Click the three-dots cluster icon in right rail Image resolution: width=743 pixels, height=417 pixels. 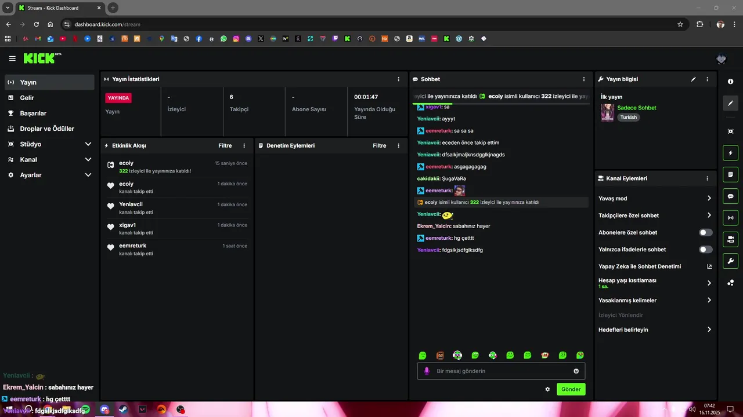pos(730,283)
